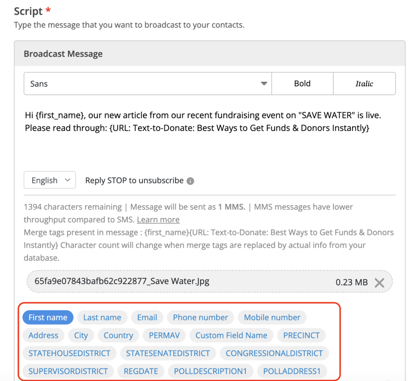
Task: Insert the Country merge tag
Action: 118,336
